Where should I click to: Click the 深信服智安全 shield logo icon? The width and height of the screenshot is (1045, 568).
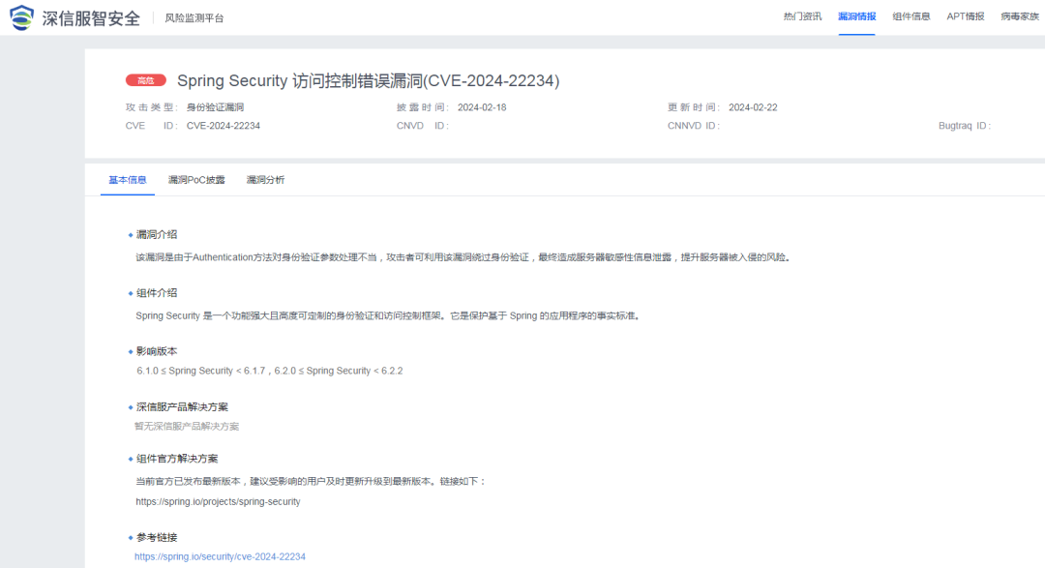click(x=21, y=17)
